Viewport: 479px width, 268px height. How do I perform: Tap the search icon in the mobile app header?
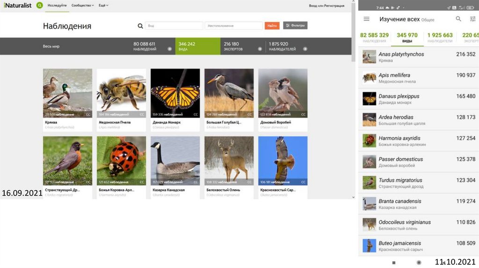(458, 19)
